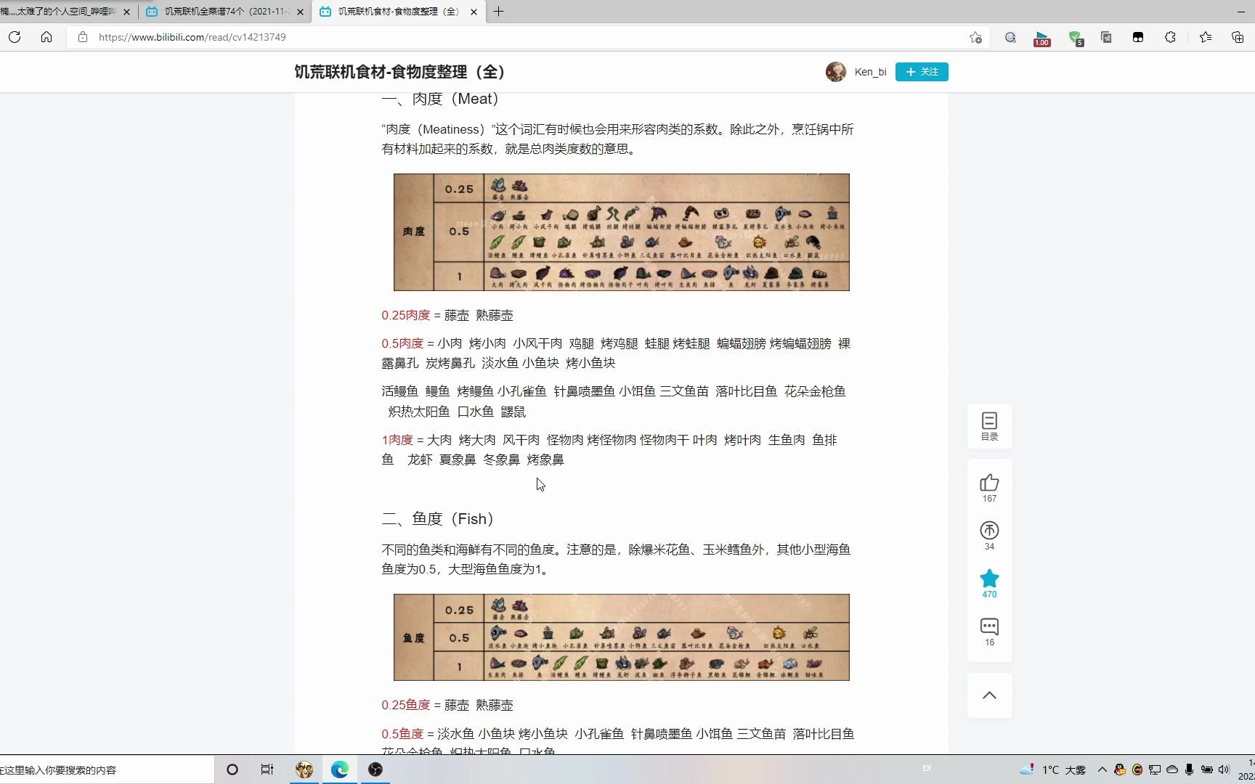
Task: Click the black square extension icon
Action: coord(1138,37)
